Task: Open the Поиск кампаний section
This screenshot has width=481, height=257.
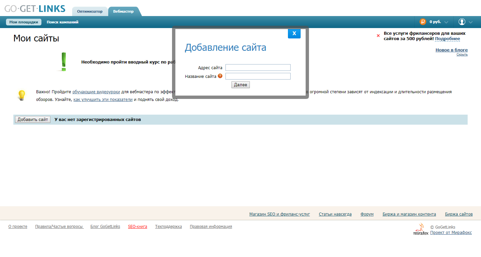Action: 62,22
